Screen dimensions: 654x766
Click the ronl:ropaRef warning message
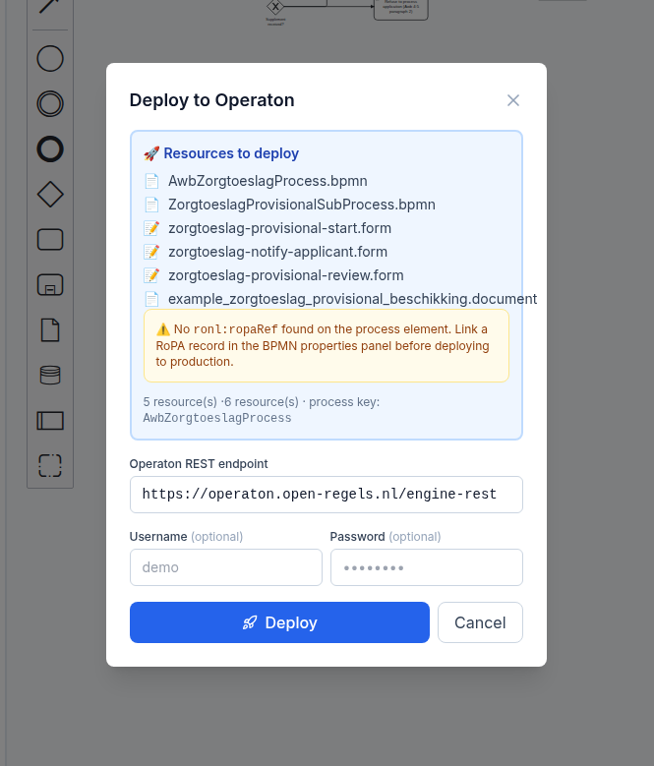pyautogui.click(x=327, y=345)
